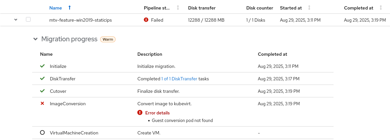Viewport: 390px width, 140px height.
Task: Click green checkmark beside Initialize step
Action: point(42,66)
